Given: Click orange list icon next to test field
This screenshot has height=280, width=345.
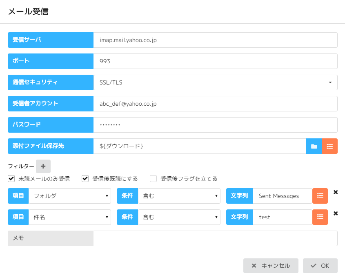Looking at the screenshot, I should (320, 217).
